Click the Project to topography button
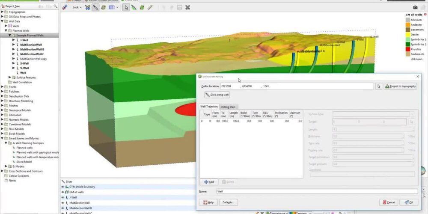This screenshot has height=214, width=428. coord(400,86)
